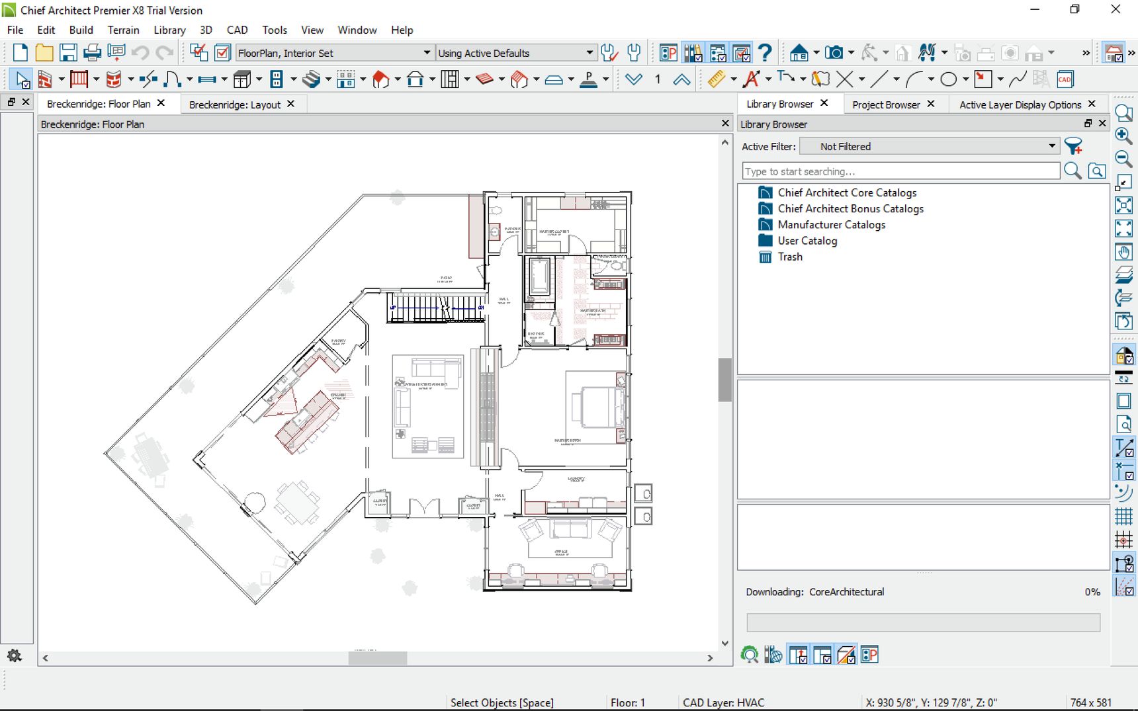
Task: Expand the Circle tool dropdown arrow
Action: [x=966, y=80]
